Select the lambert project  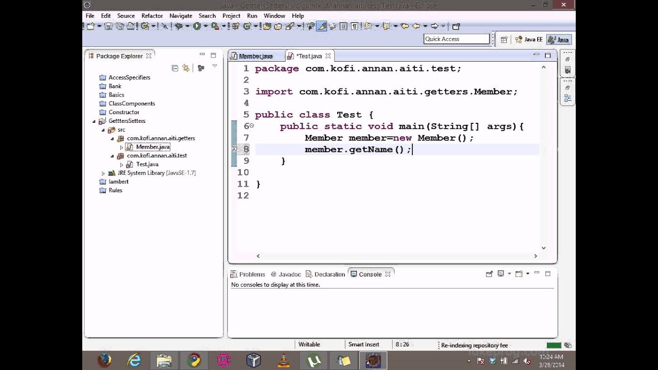pos(119,182)
